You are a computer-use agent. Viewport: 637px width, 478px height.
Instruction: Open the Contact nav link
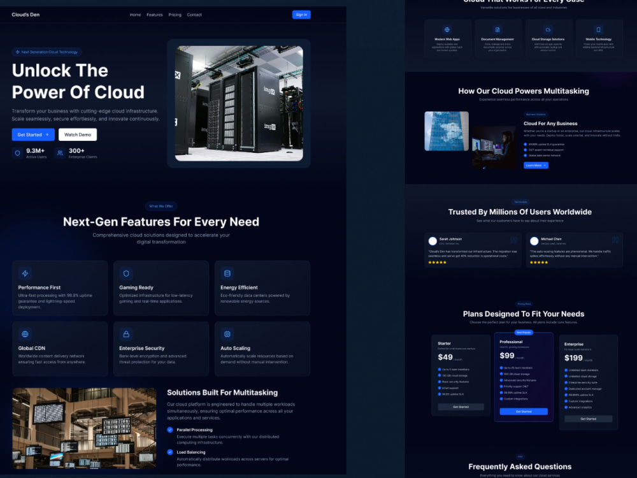(194, 15)
